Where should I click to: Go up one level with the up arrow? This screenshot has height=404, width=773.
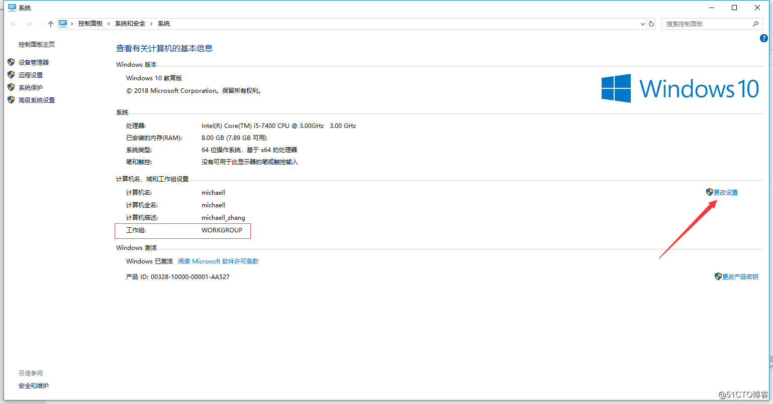(x=51, y=24)
